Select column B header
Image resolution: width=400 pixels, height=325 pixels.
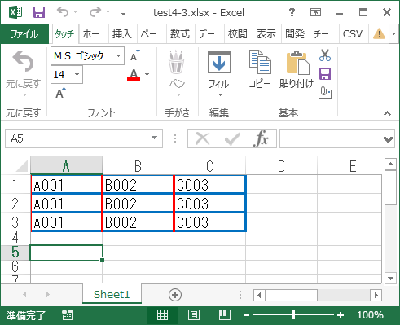[x=138, y=166]
